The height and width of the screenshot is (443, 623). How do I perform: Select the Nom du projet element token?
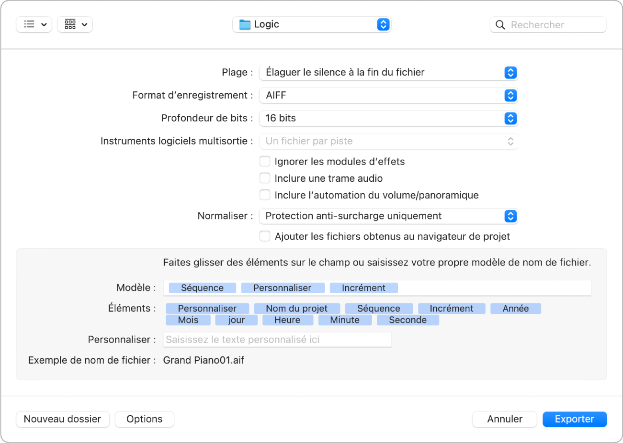pos(297,308)
